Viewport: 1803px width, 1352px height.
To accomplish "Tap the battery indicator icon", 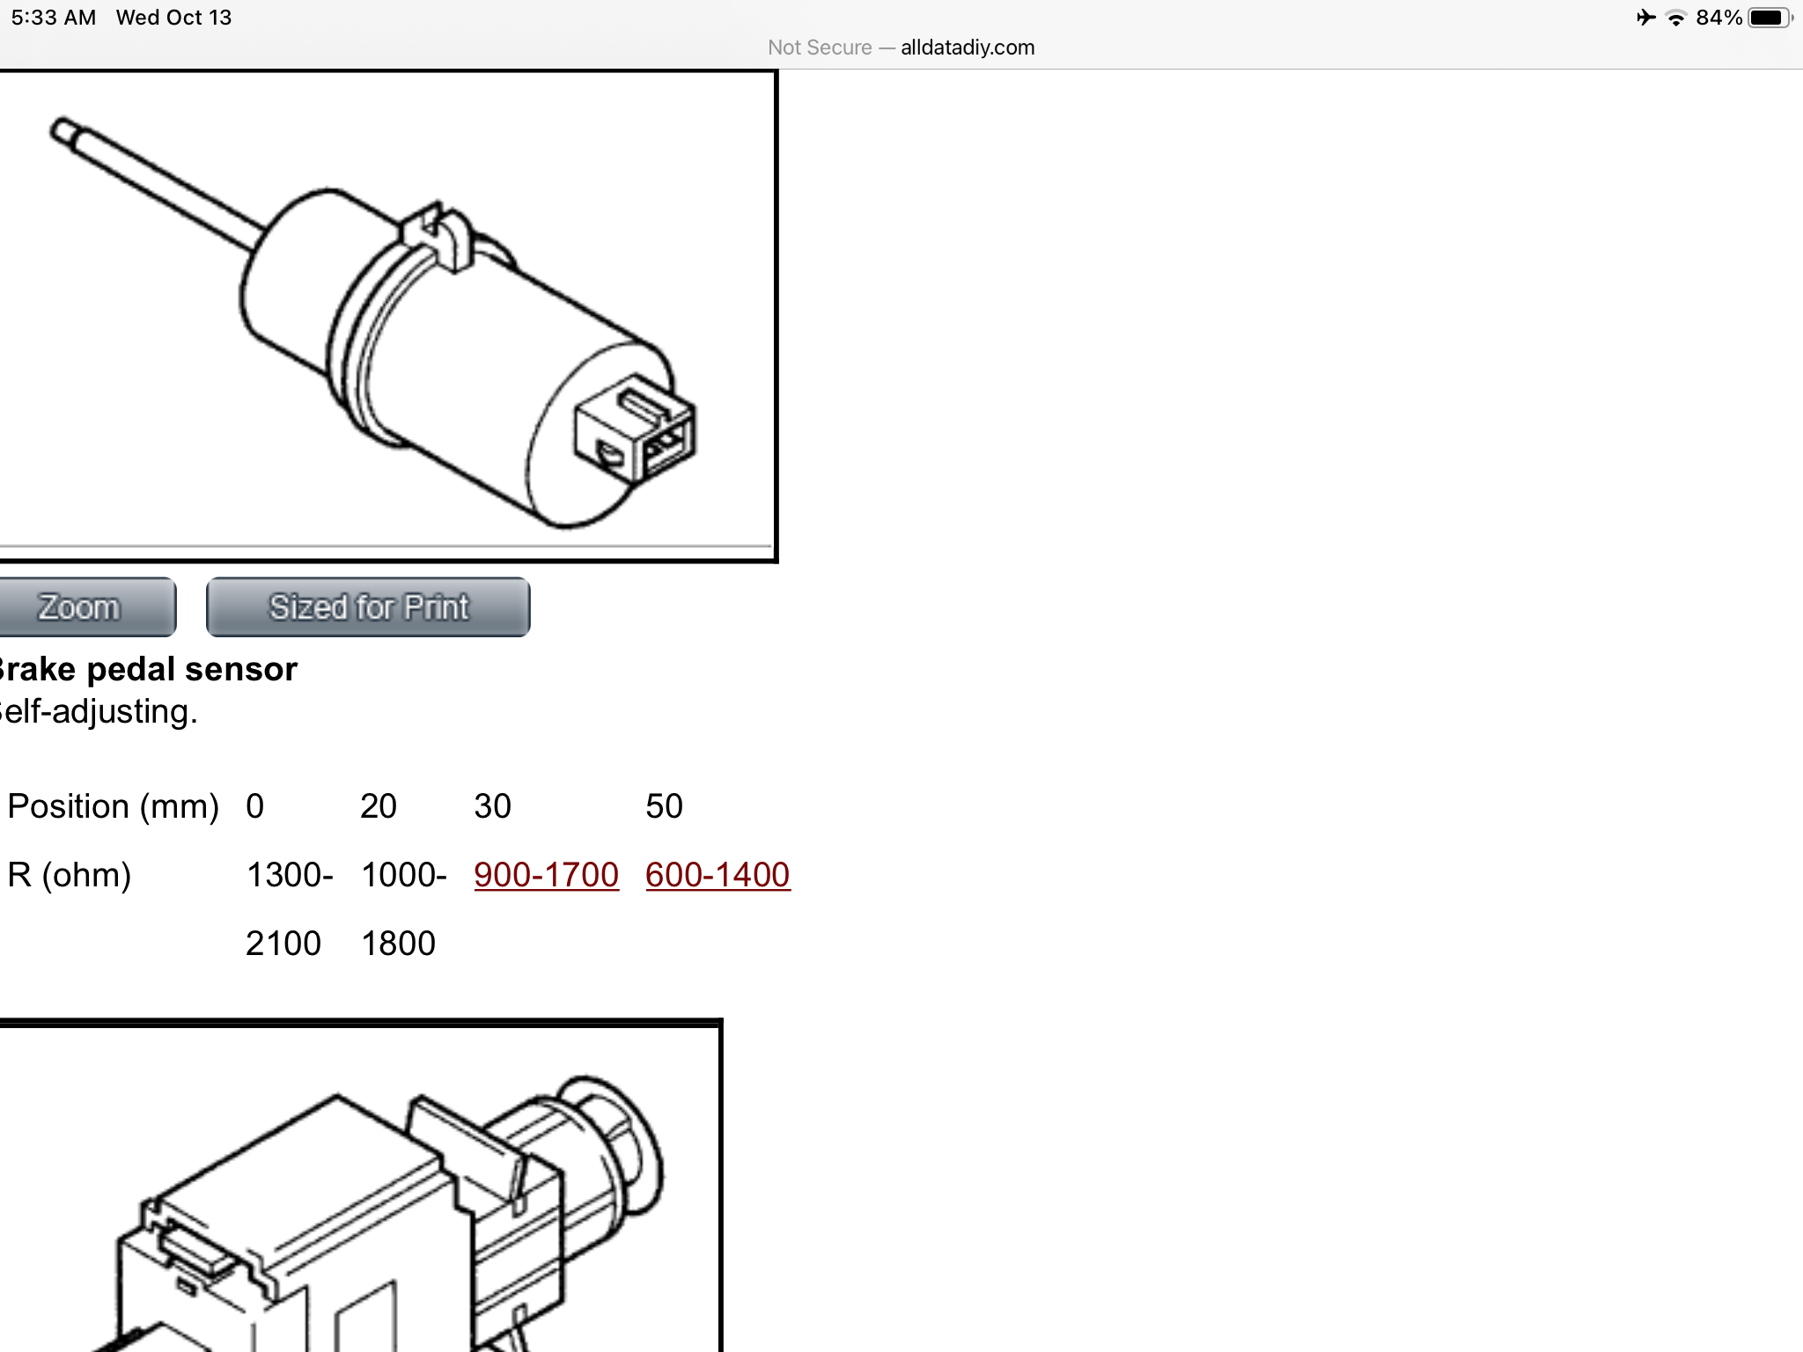I will click(x=1769, y=18).
